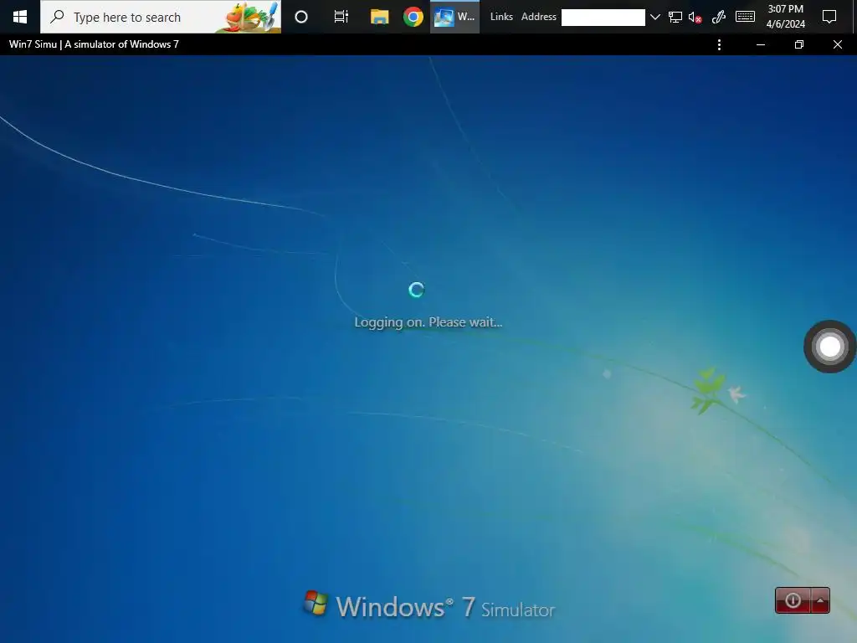Expand the Address toolbar dropdown arrow
Image resolution: width=857 pixels, height=643 pixels.
[x=654, y=17]
